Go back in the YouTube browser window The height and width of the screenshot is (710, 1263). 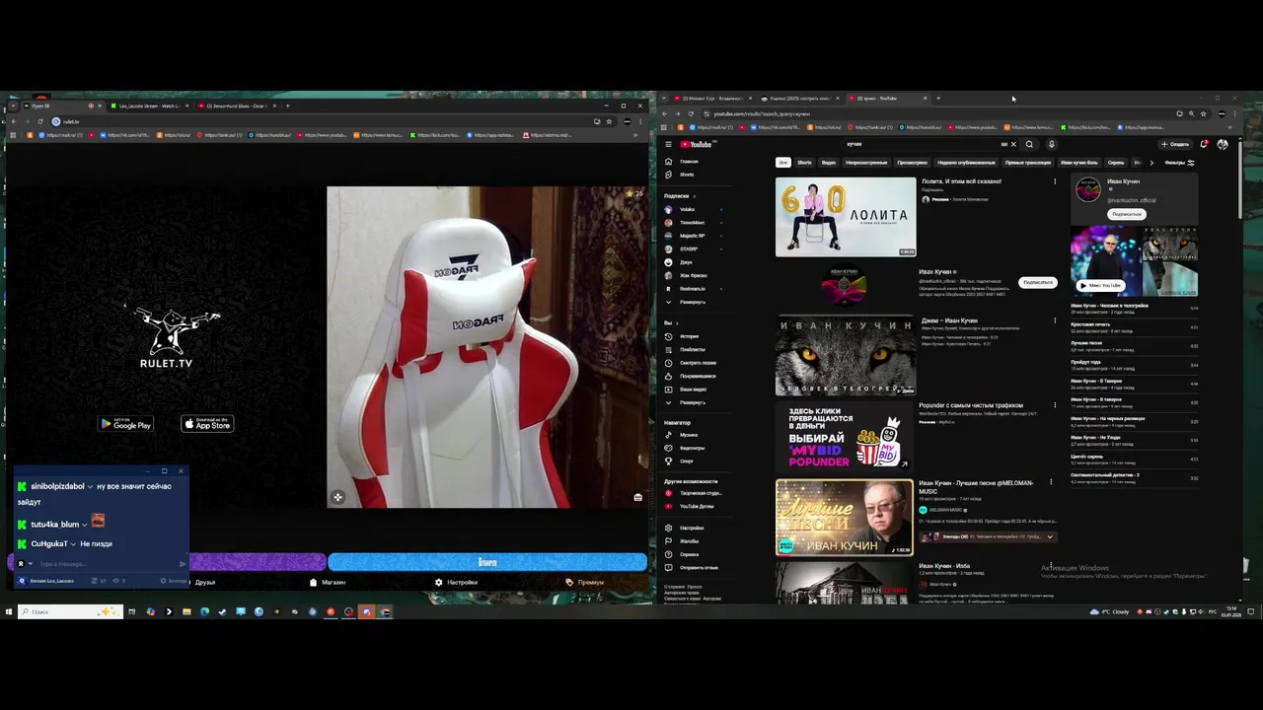coord(664,113)
